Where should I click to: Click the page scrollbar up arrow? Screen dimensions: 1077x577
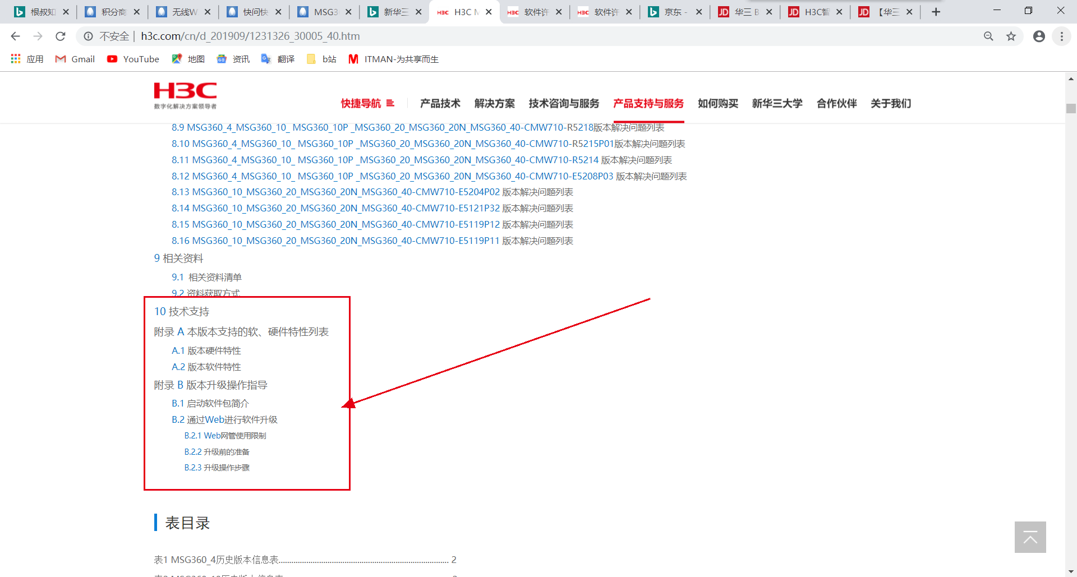[1071, 79]
